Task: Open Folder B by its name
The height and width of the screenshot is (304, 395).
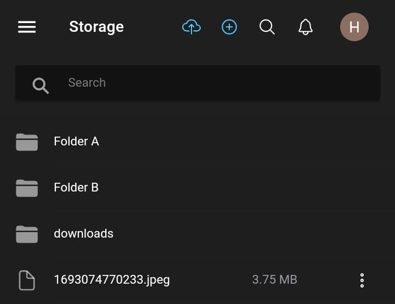Action: [x=76, y=188]
